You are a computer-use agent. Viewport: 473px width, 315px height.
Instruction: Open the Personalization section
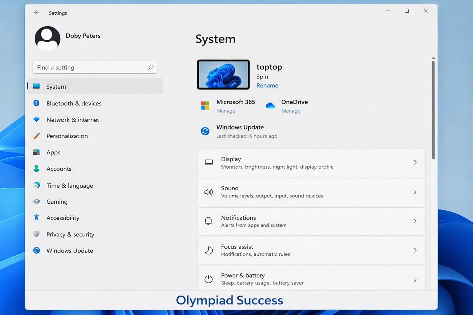click(67, 136)
